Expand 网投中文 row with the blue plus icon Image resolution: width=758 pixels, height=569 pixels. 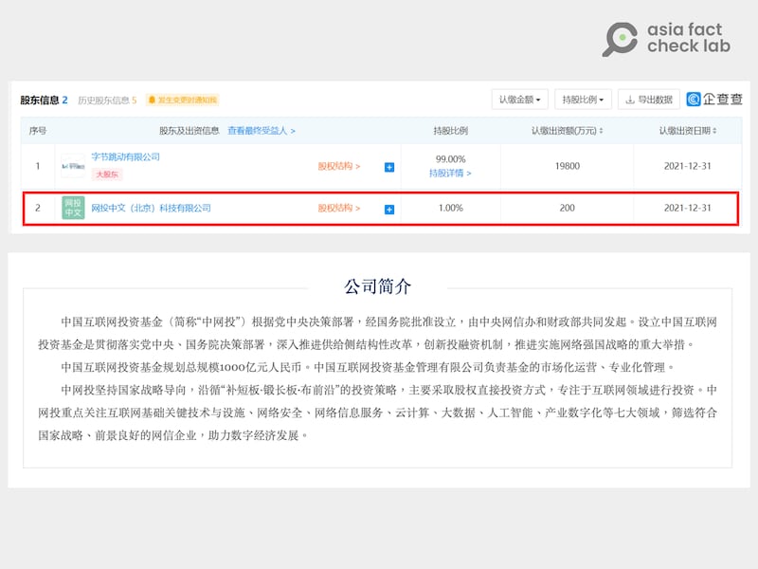tap(388, 208)
